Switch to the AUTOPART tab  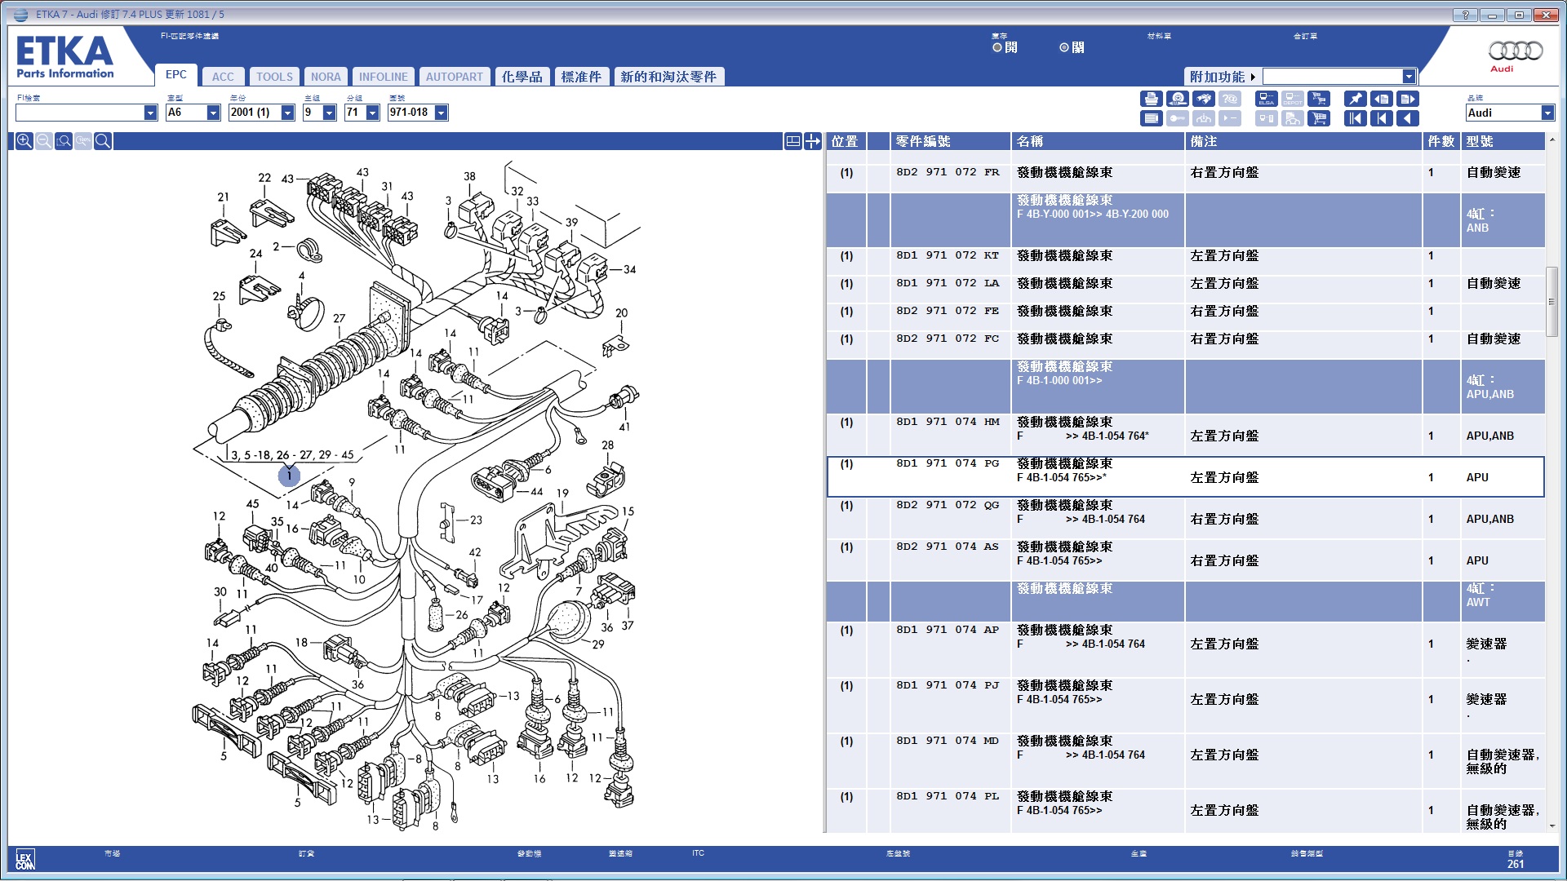point(454,77)
